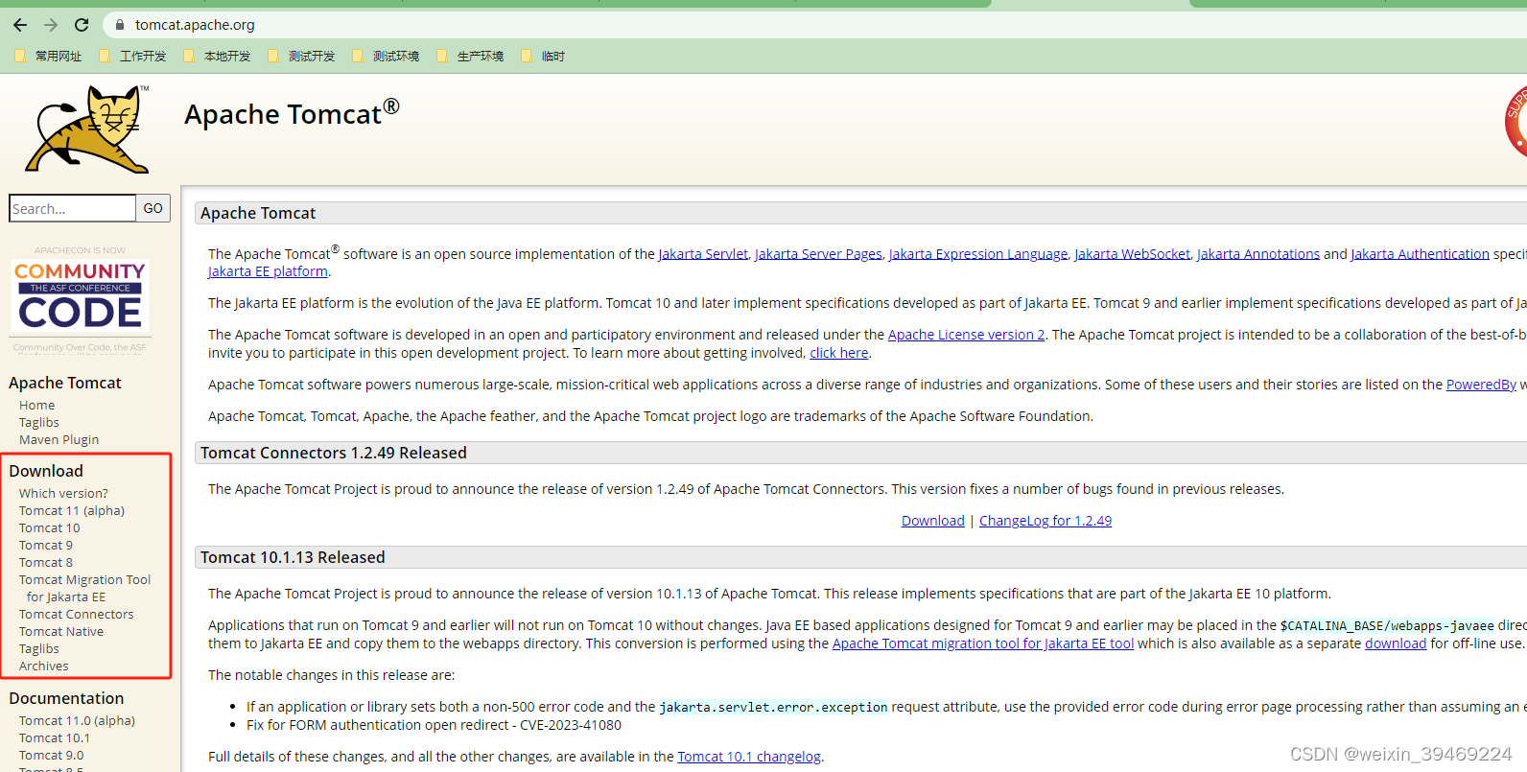Open the 本地开发 bookmark folder
The height and width of the screenshot is (772, 1527).
[217, 57]
